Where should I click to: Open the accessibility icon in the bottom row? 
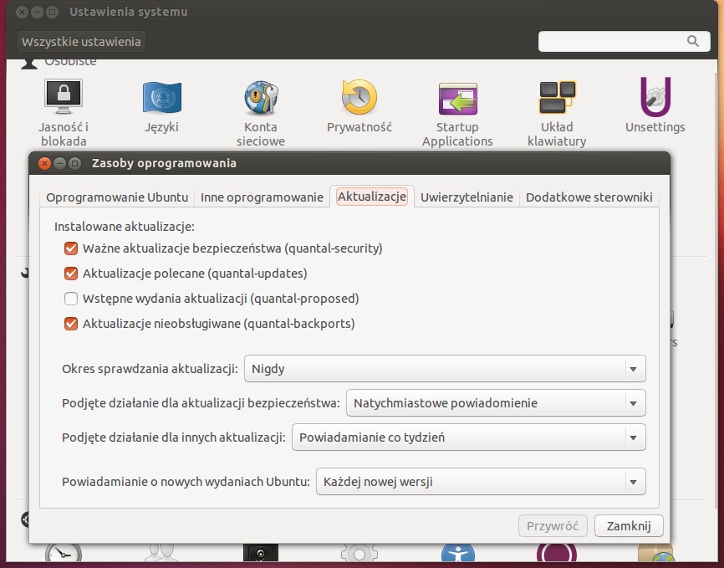click(x=457, y=552)
